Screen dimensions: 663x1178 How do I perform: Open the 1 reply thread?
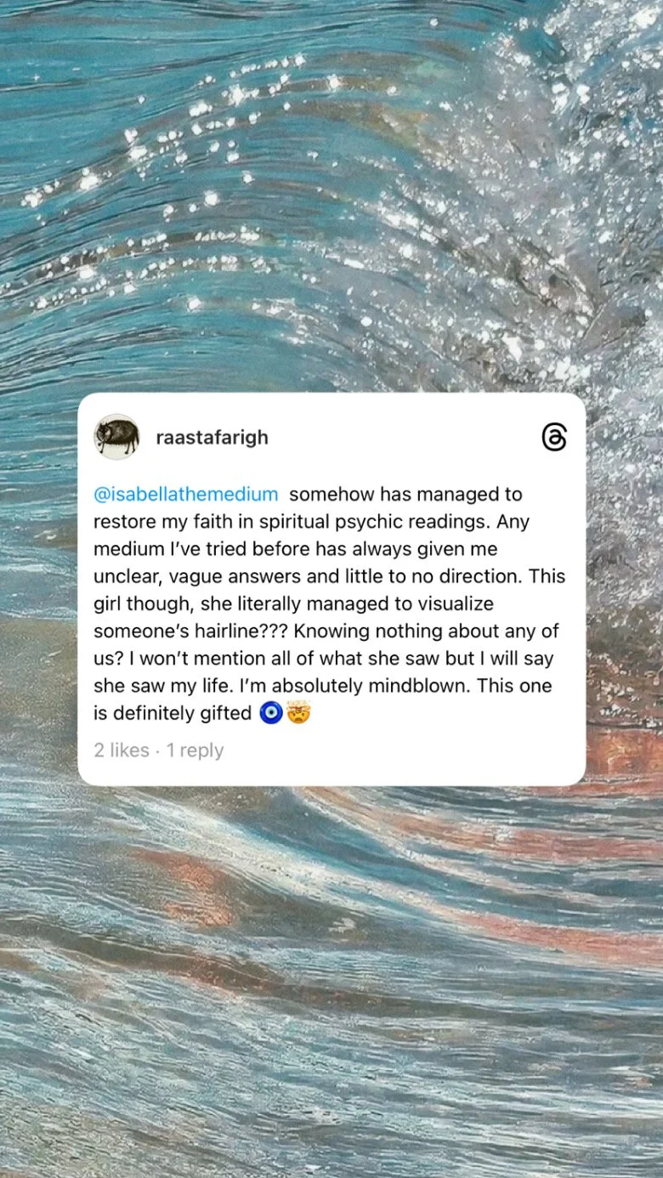195,750
